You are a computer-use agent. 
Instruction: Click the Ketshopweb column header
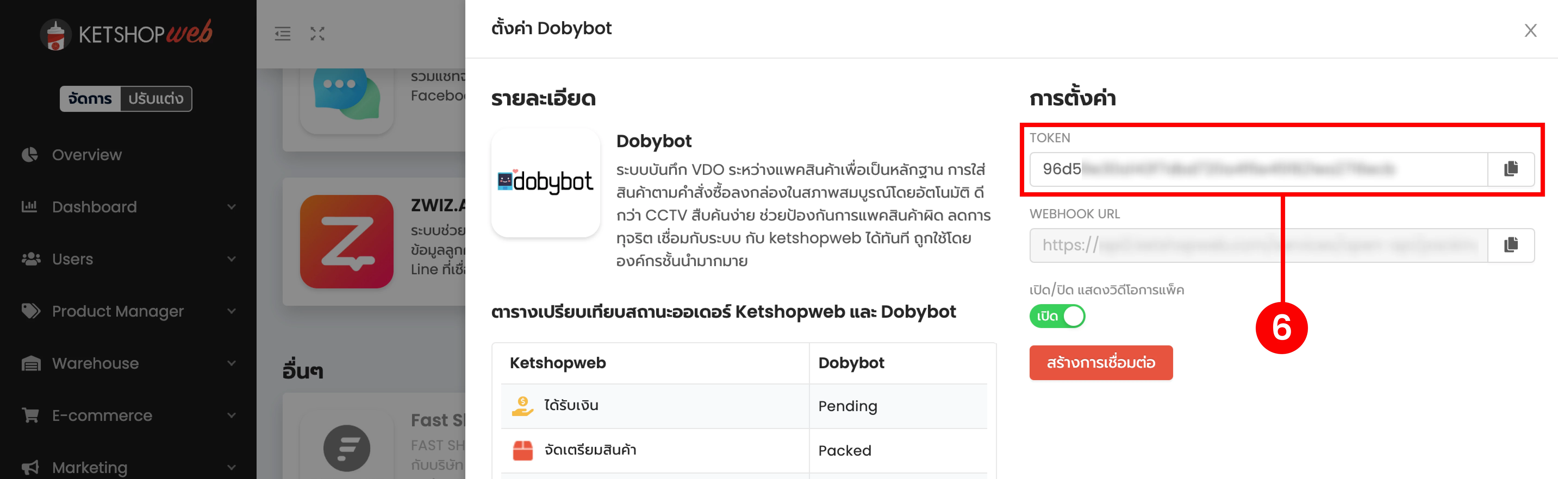tap(558, 363)
